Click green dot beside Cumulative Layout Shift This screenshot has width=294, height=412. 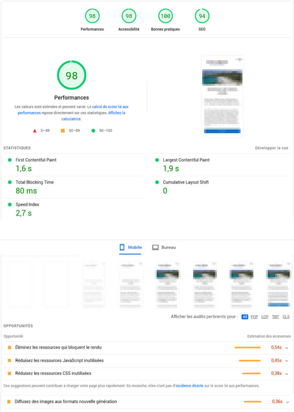(157, 182)
